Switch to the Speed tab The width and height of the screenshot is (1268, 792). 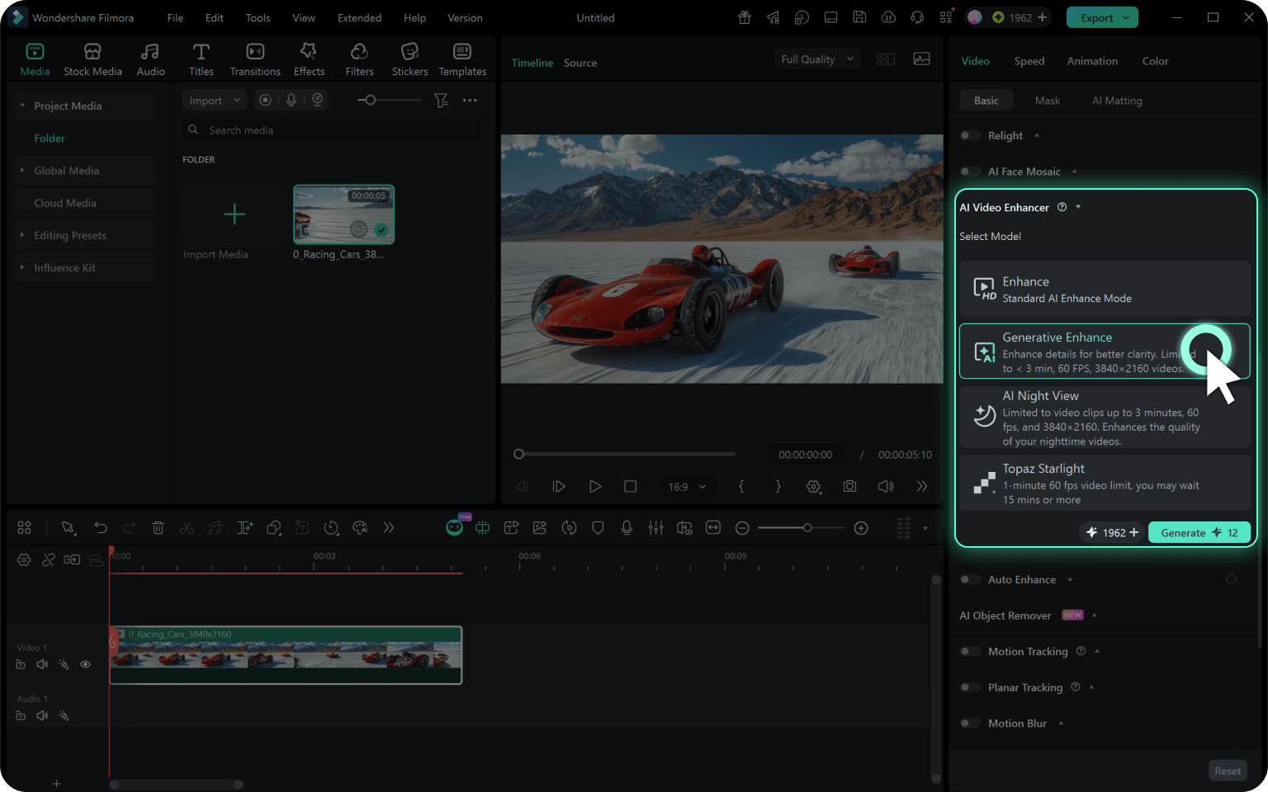(x=1029, y=61)
